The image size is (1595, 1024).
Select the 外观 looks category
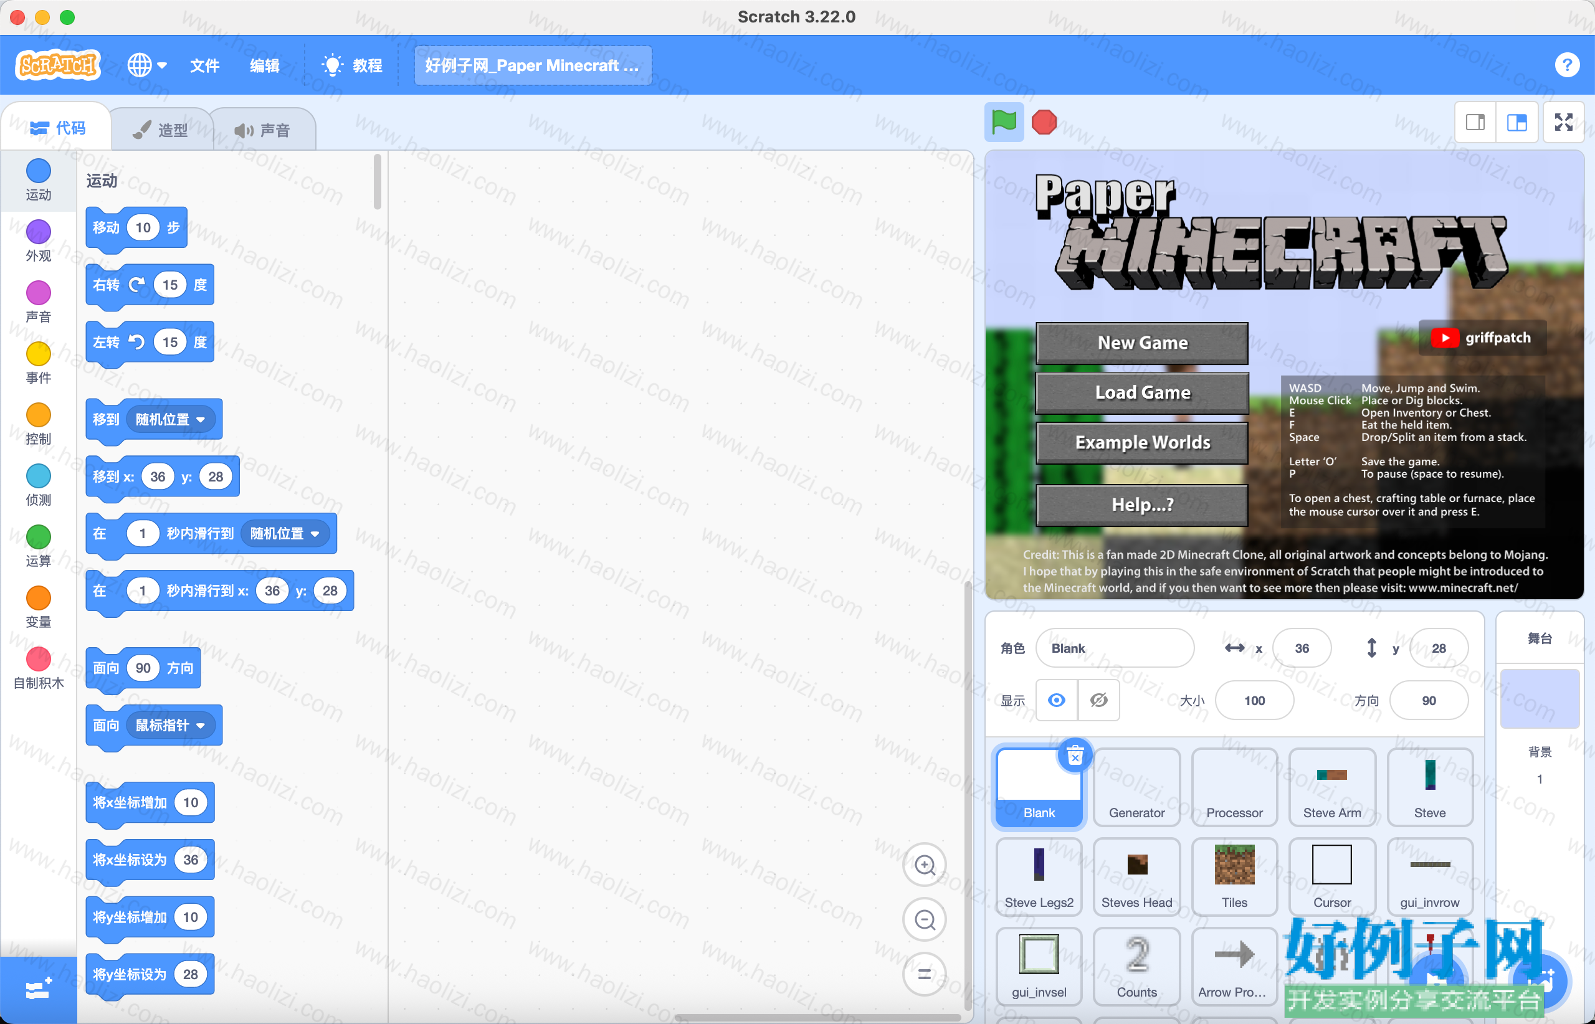click(x=39, y=242)
